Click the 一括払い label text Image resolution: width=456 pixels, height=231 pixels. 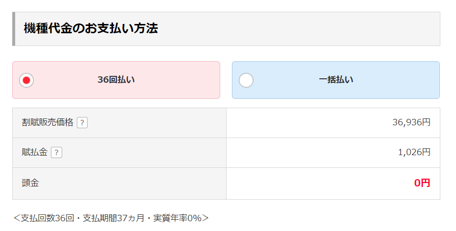coord(336,80)
